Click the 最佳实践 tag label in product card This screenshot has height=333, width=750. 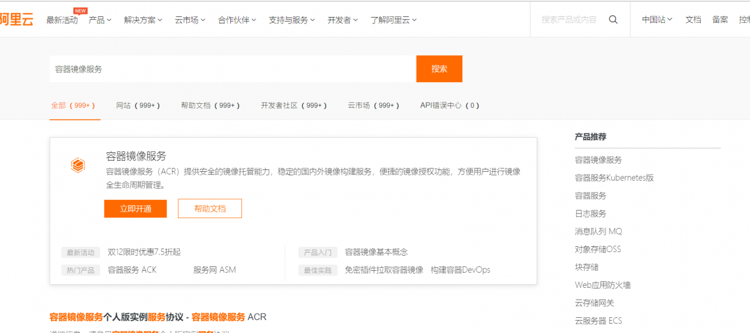point(318,270)
